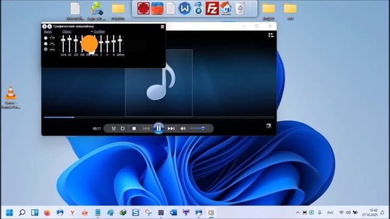Click the elapsed time 00:17
This screenshot has width=390, height=219.
97,128
